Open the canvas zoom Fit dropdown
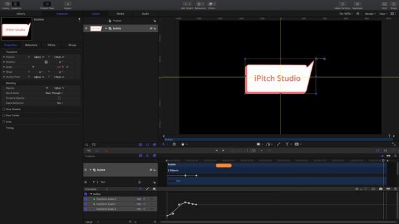Screen dimensions: 399x224 coord(346,14)
